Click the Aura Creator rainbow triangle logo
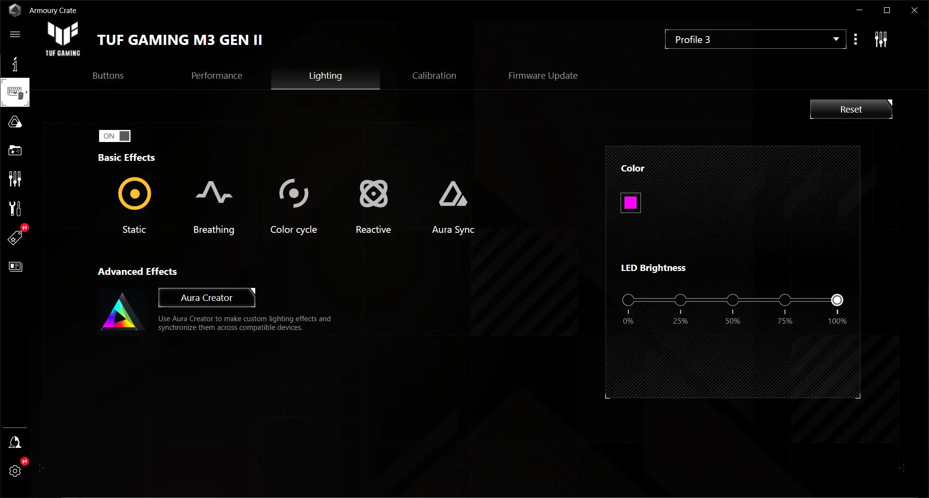Image resolution: width=929 pixels, height=498 pixels. (121, 312)
